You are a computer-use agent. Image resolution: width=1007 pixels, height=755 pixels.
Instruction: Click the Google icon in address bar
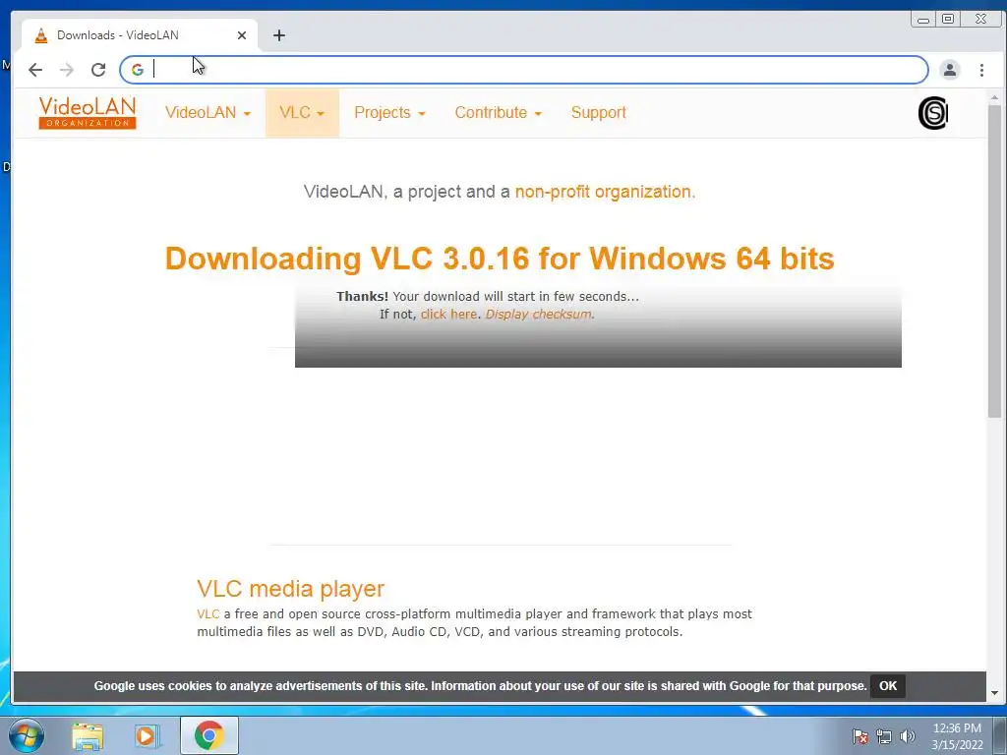(137, 70)
